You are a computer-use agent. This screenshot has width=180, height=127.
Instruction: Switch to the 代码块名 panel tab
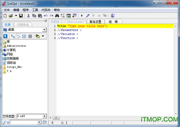[23, 25]
